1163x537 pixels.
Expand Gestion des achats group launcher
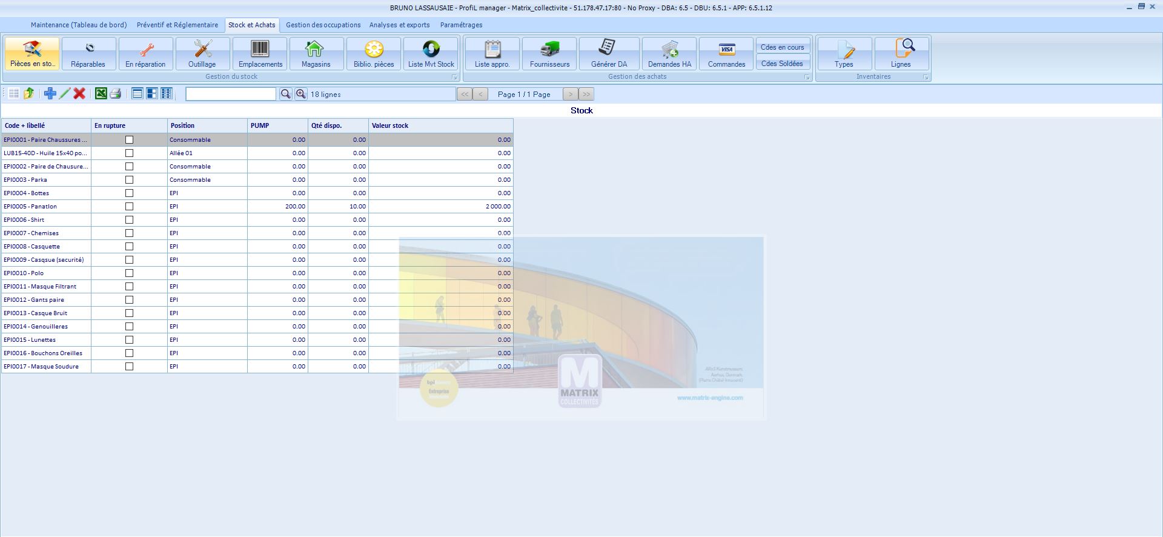[807, 77]
